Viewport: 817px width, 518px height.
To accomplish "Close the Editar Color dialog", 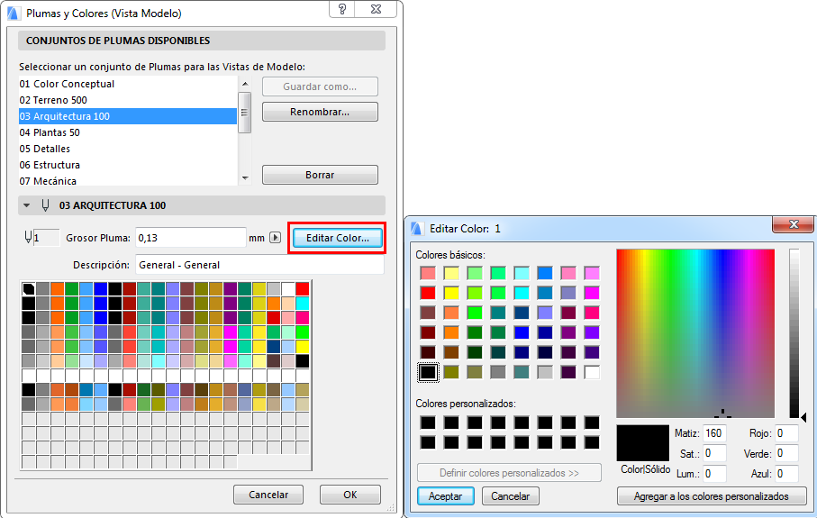I will 794,224.
